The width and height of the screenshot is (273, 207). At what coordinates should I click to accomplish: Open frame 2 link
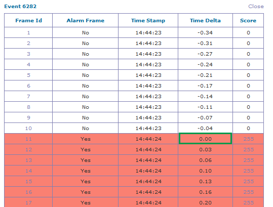[28, 44]
